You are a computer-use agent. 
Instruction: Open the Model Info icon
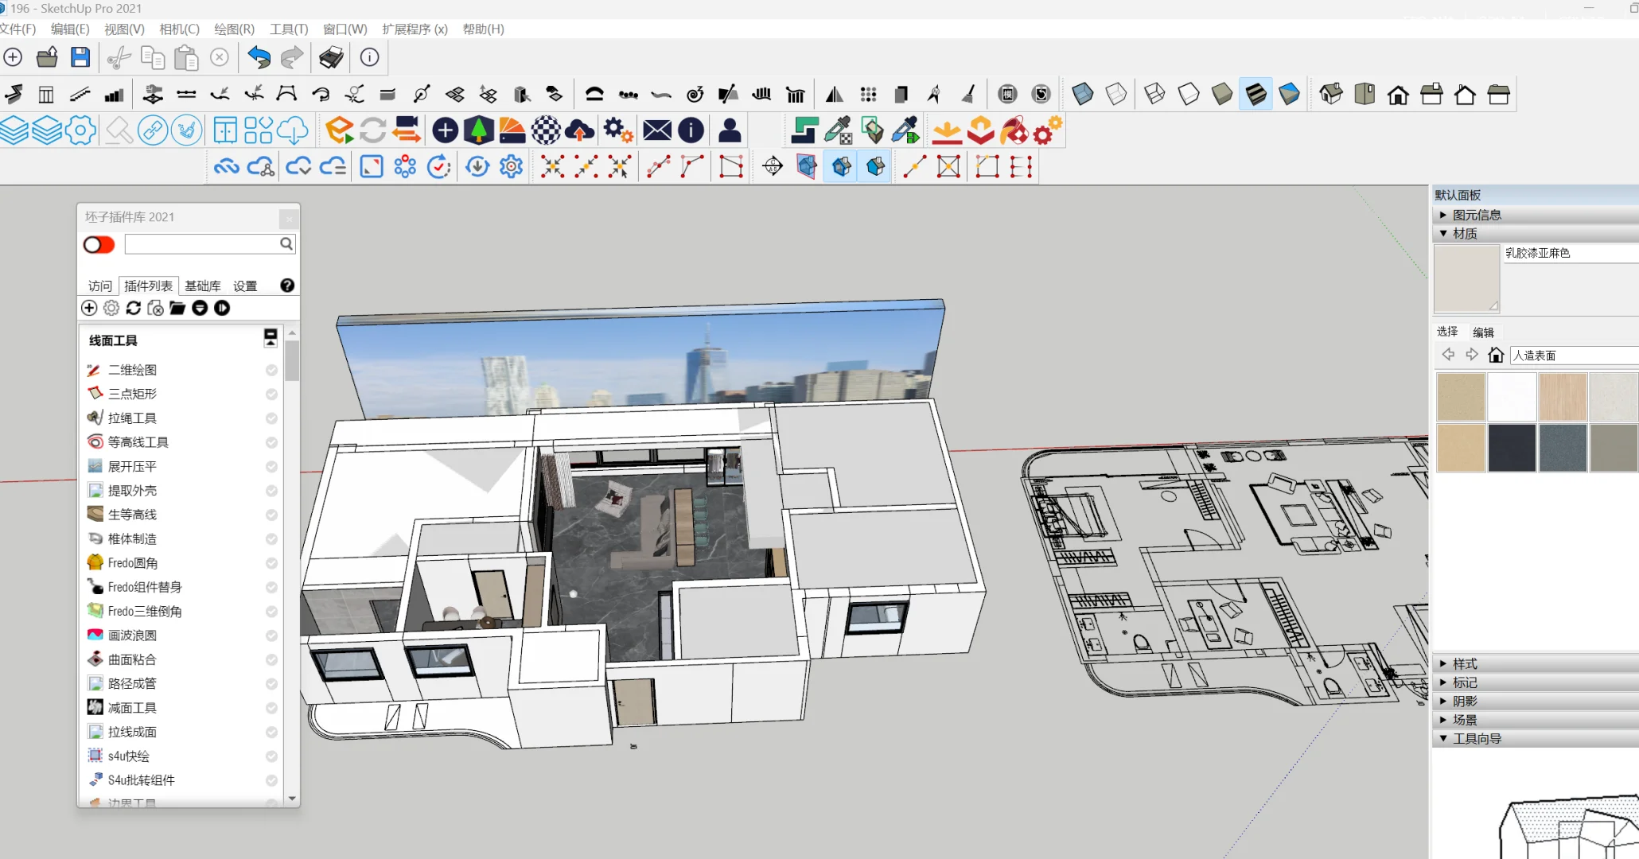[x=369, y=57]
